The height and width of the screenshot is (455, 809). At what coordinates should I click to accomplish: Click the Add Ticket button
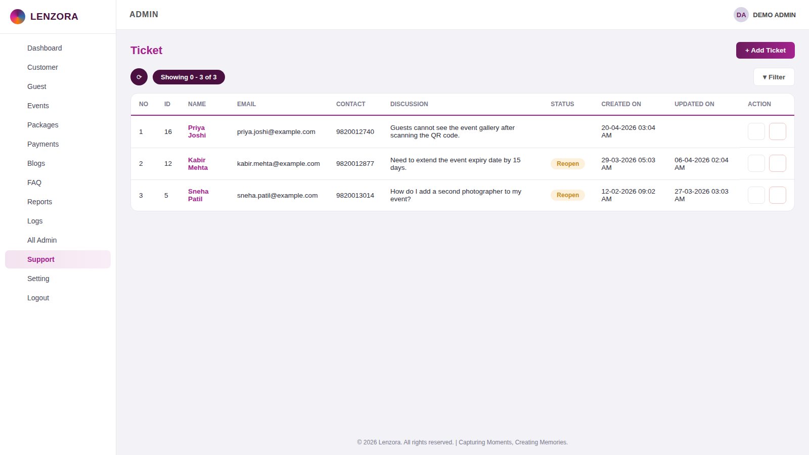click(x=765, y=50)
